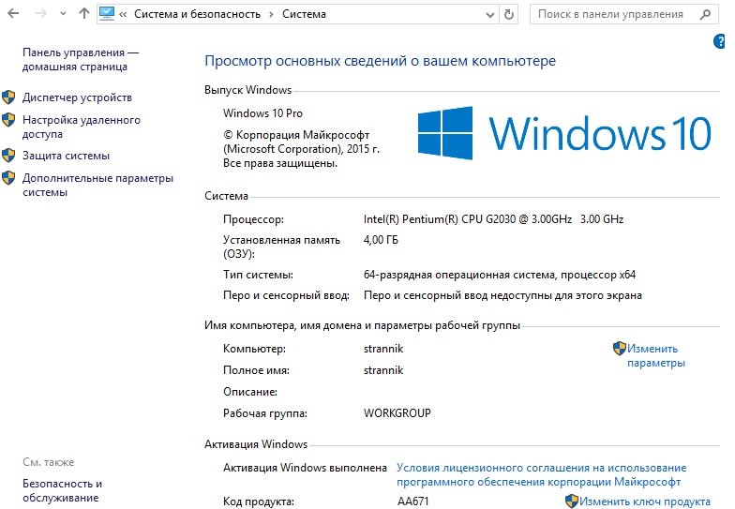Open 'Панель управления — домашняя страница'
Image resolution: width=735 pixels, height=509 pixels.
click(81, 60)
